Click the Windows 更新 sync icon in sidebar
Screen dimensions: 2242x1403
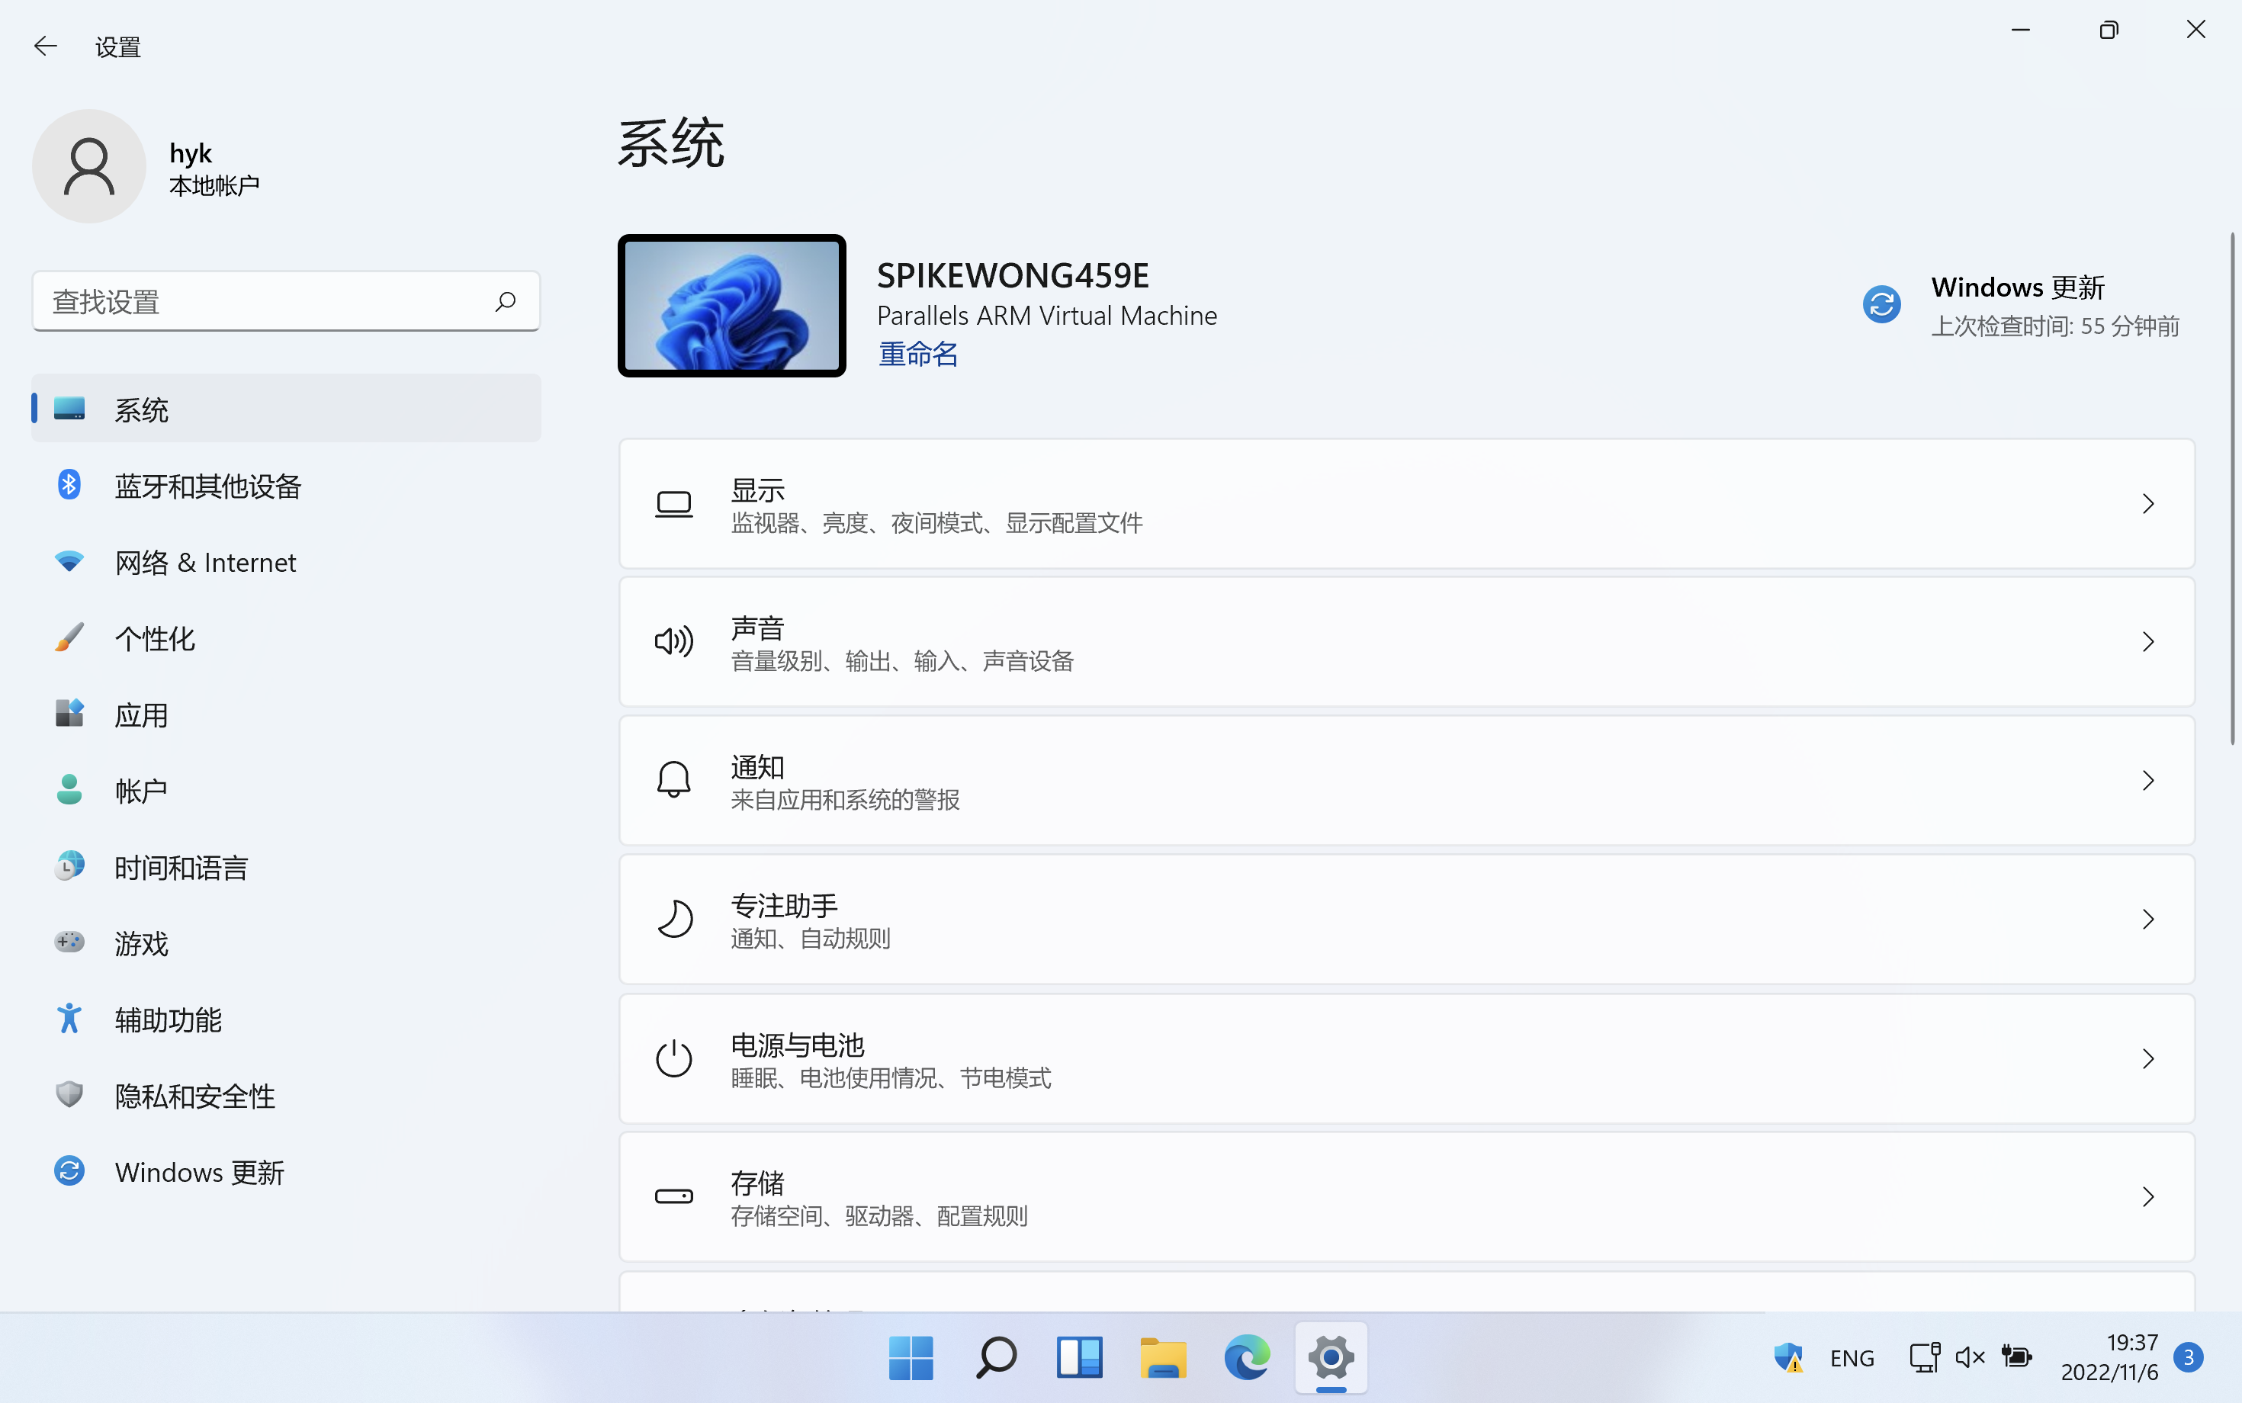pyautogui.click(x=69, y=1171)
